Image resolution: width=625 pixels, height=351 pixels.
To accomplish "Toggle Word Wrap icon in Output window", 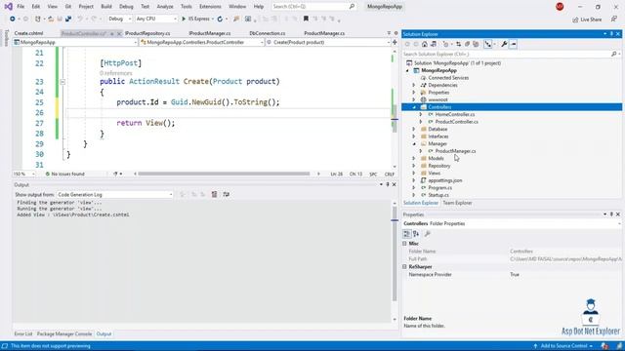I will pyautogui.click(x=226, y=194).
